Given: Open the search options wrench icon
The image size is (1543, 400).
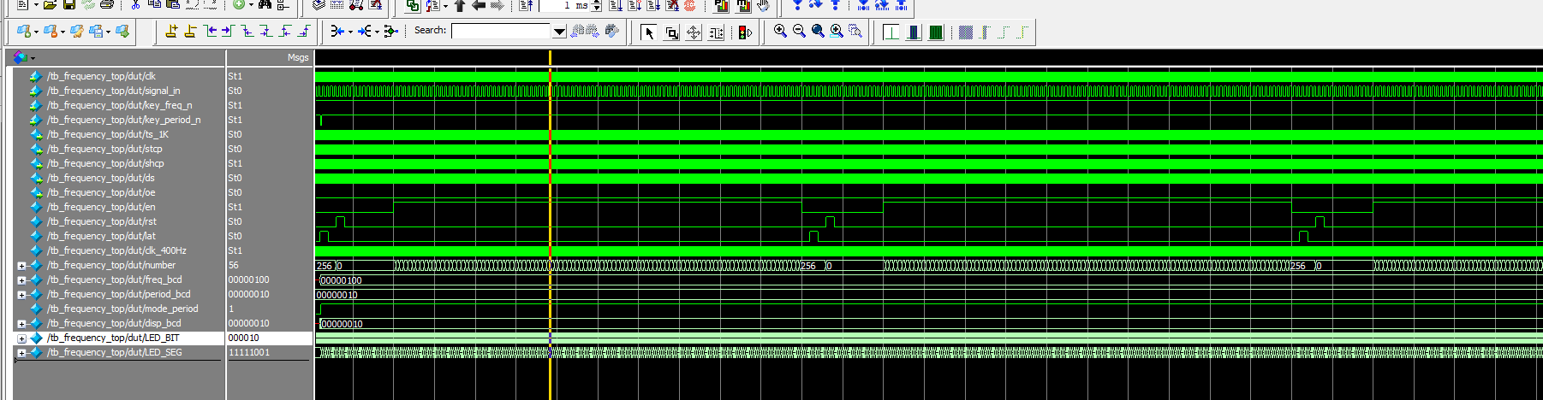Looking at the screenshot, I should [x=611, y=31].
